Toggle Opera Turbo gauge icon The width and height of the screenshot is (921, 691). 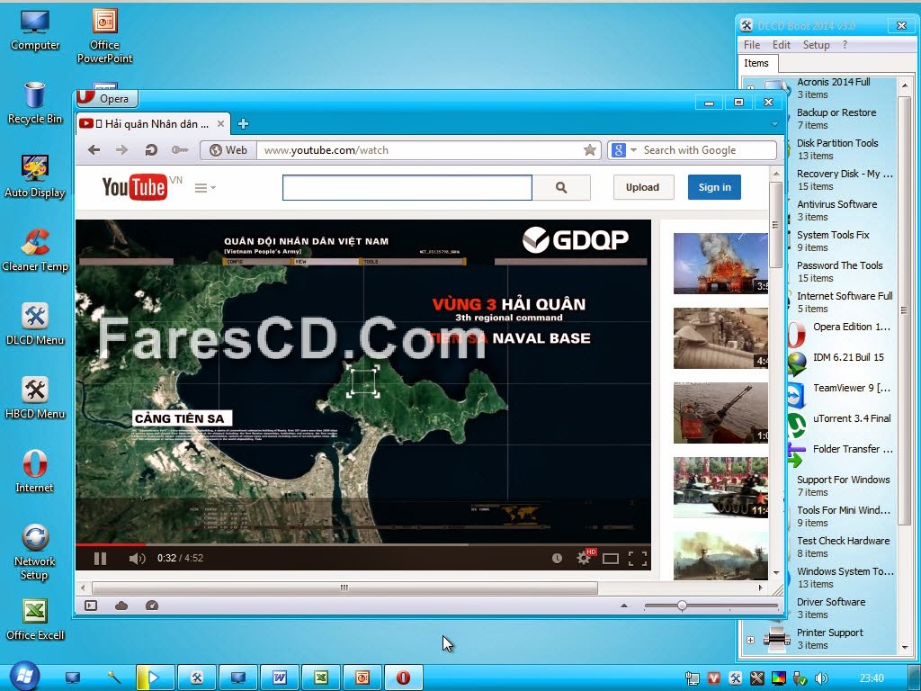point(151,606)
